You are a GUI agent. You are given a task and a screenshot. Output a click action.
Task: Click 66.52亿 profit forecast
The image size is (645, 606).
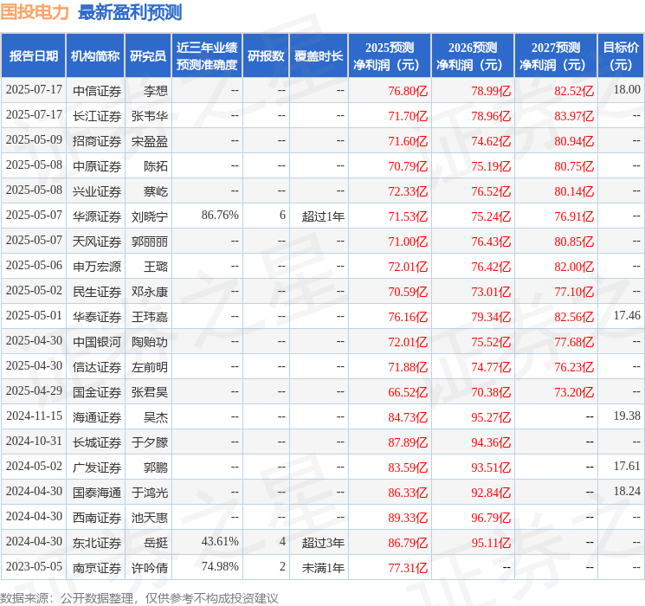(x=408, y=392)
